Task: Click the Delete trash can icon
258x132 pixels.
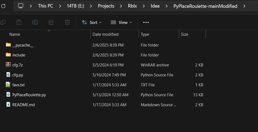Action: (67, 22)
